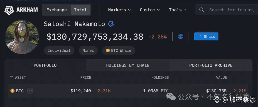The width and height of the screenshot is (258, 107).
Task: Open the BTC chart trend icon
Action: pyautogui.click(x=30, y=91)
